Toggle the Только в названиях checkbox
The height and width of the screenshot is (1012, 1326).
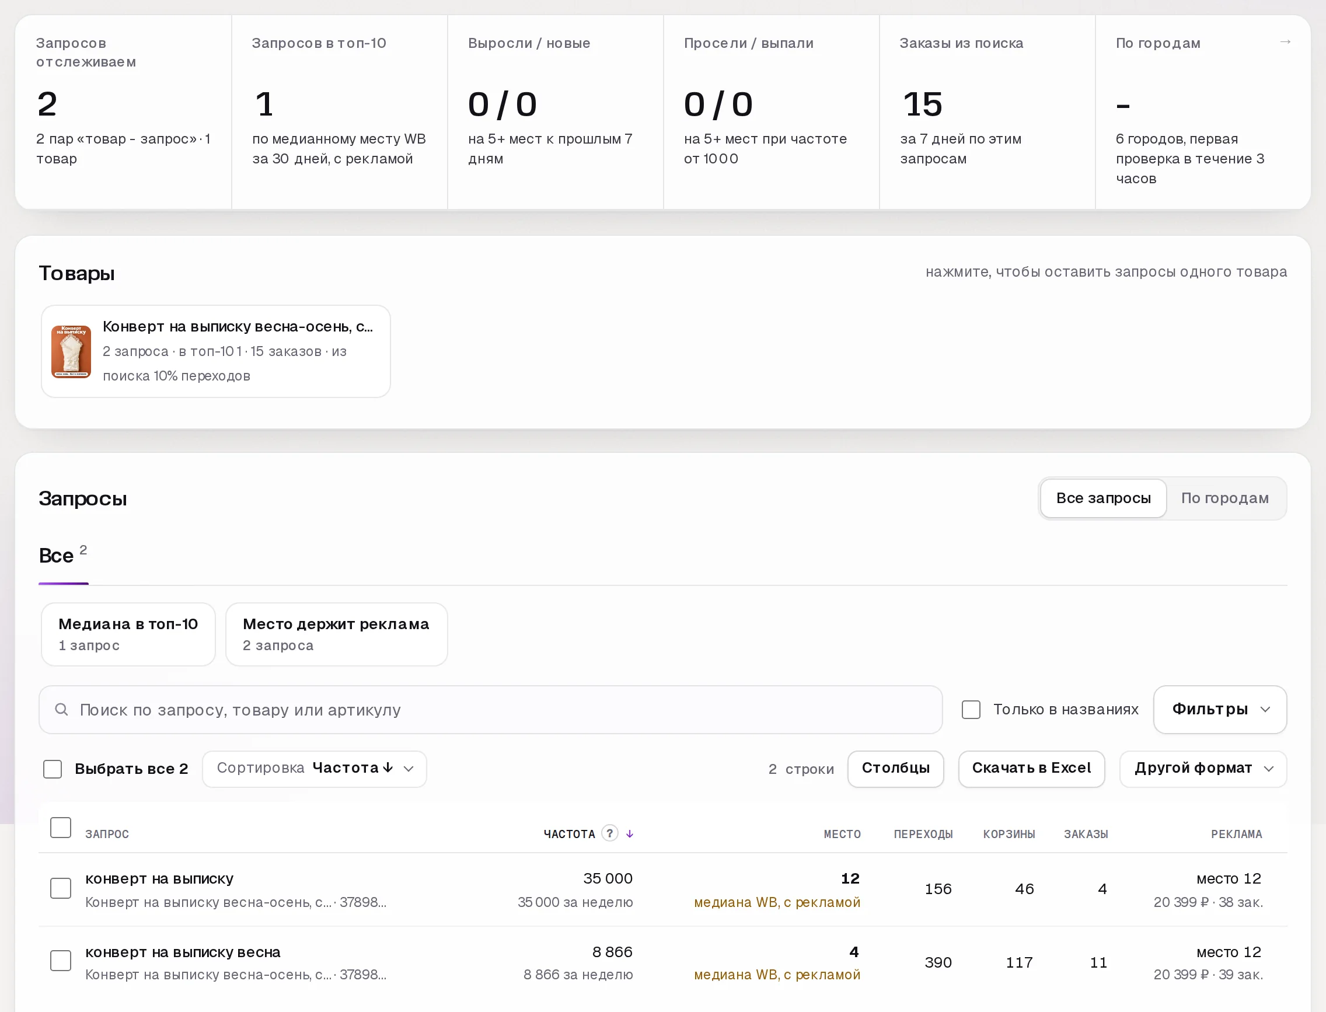971,710
